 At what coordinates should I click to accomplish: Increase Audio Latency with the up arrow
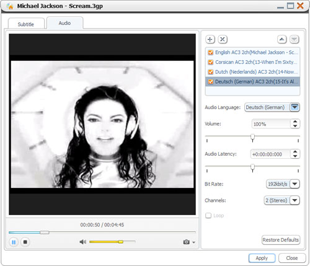(295, 152)
